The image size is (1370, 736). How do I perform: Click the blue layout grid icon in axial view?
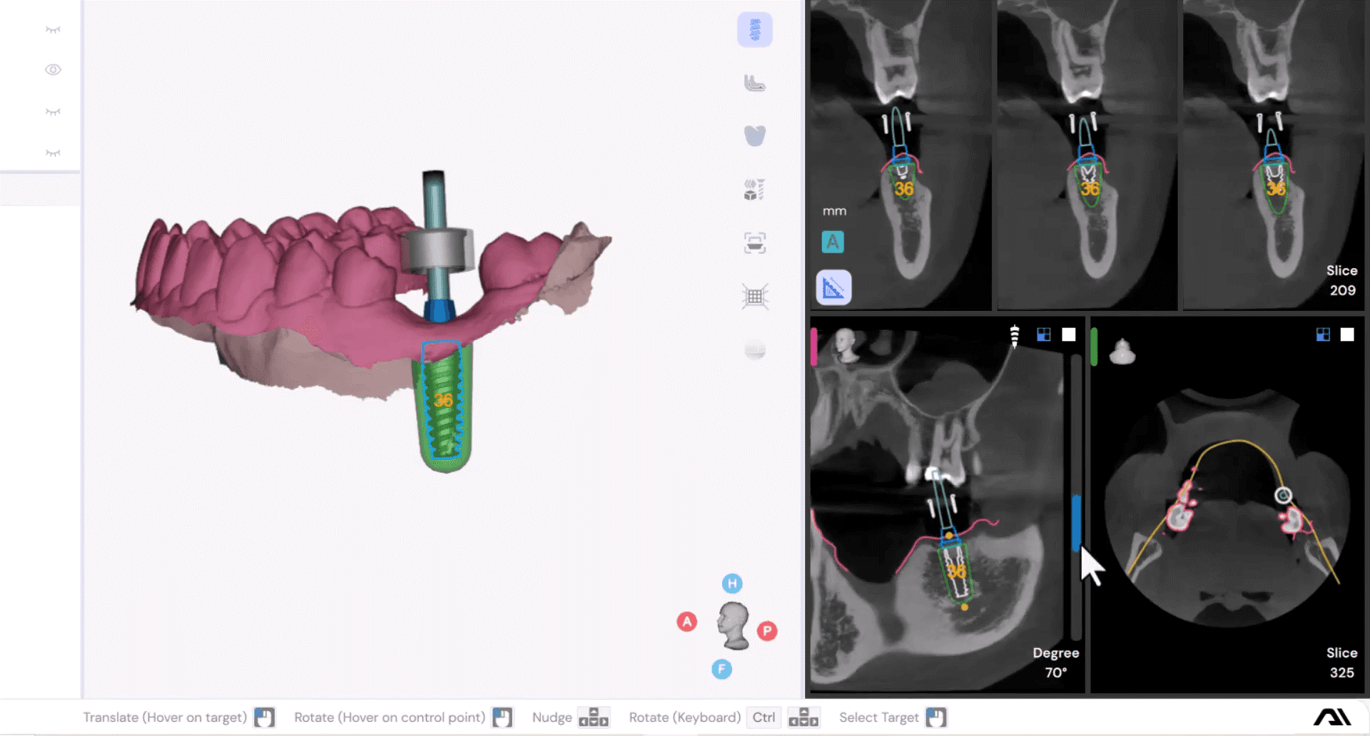coord(1323,335)
